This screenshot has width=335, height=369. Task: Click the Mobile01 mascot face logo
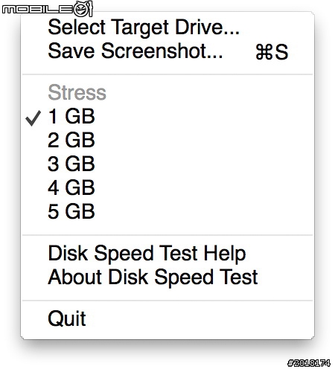click(x=83, y=9)
